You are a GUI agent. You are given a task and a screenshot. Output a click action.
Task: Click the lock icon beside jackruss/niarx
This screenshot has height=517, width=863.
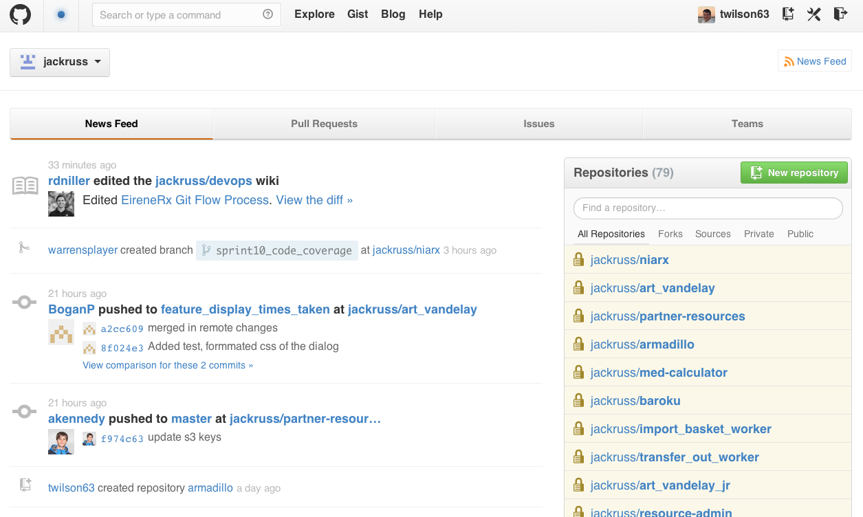click(x=579, y=260)
